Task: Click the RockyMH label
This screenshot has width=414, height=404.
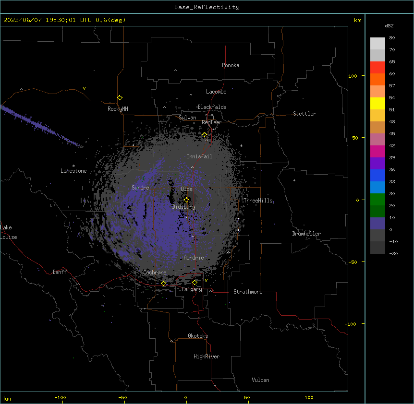Action: [x=118, y=109]
